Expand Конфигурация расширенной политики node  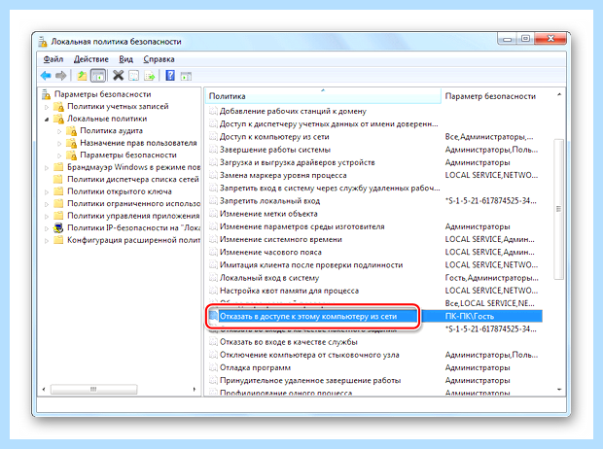tap(47, 241)
